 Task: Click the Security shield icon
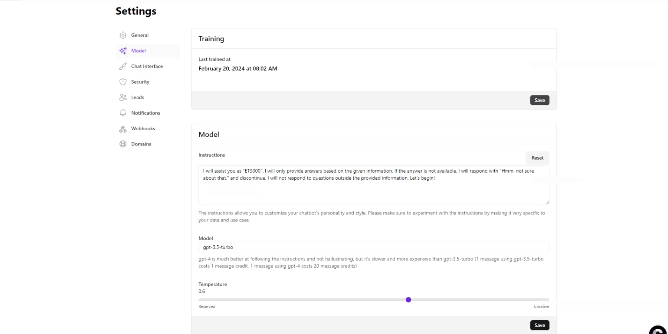point(123,82)
